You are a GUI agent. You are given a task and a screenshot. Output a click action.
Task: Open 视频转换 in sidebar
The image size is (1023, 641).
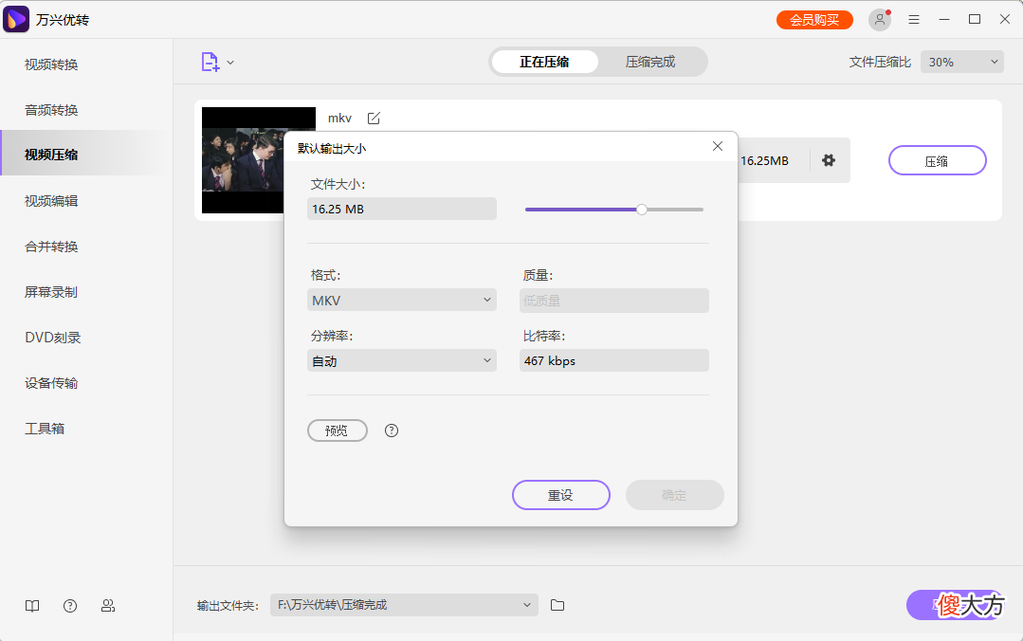[86, 64]
